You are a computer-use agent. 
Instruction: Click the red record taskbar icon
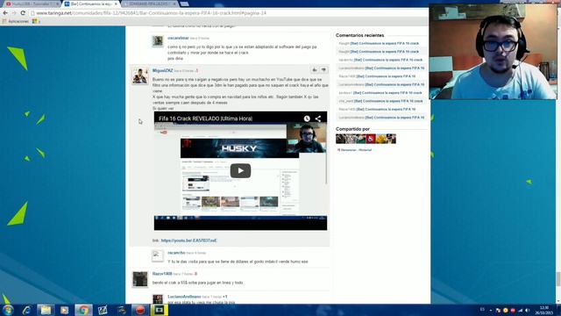[140, 310]
